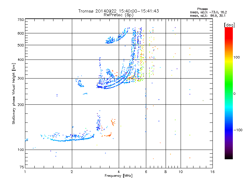This screenshot has width=250, height=187.
Task: Click the x-axis tick label 8
Action: coord(166,172)
